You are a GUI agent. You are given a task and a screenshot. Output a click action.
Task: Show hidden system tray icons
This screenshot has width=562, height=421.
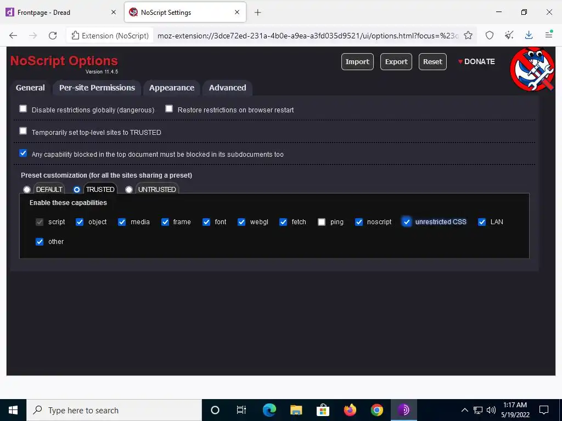(x=464, y=410)
